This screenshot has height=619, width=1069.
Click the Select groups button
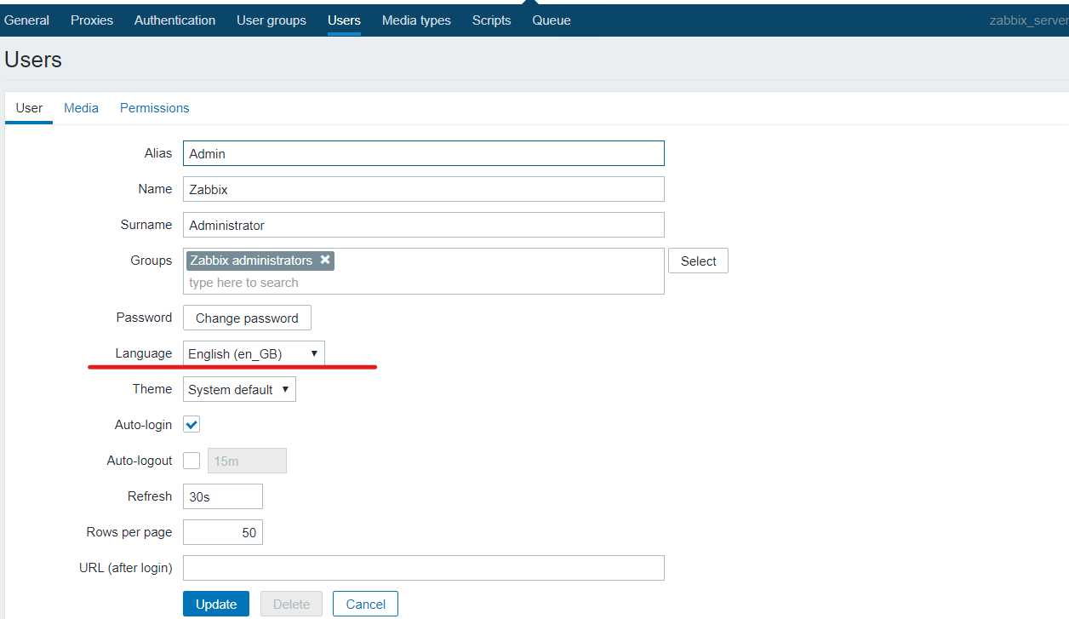[x=698, y=261]
